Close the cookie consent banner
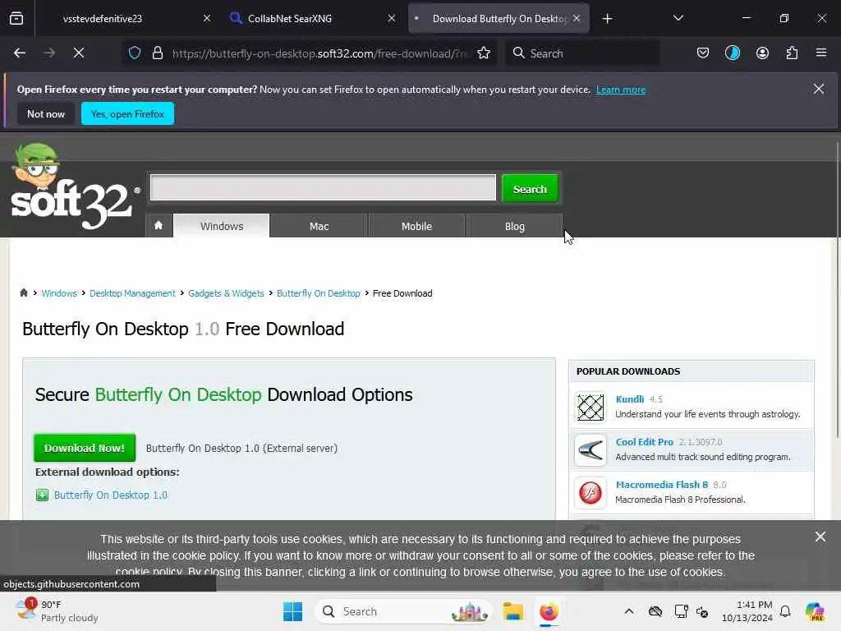This screenshot has height=631, width=841. (820, 537)
